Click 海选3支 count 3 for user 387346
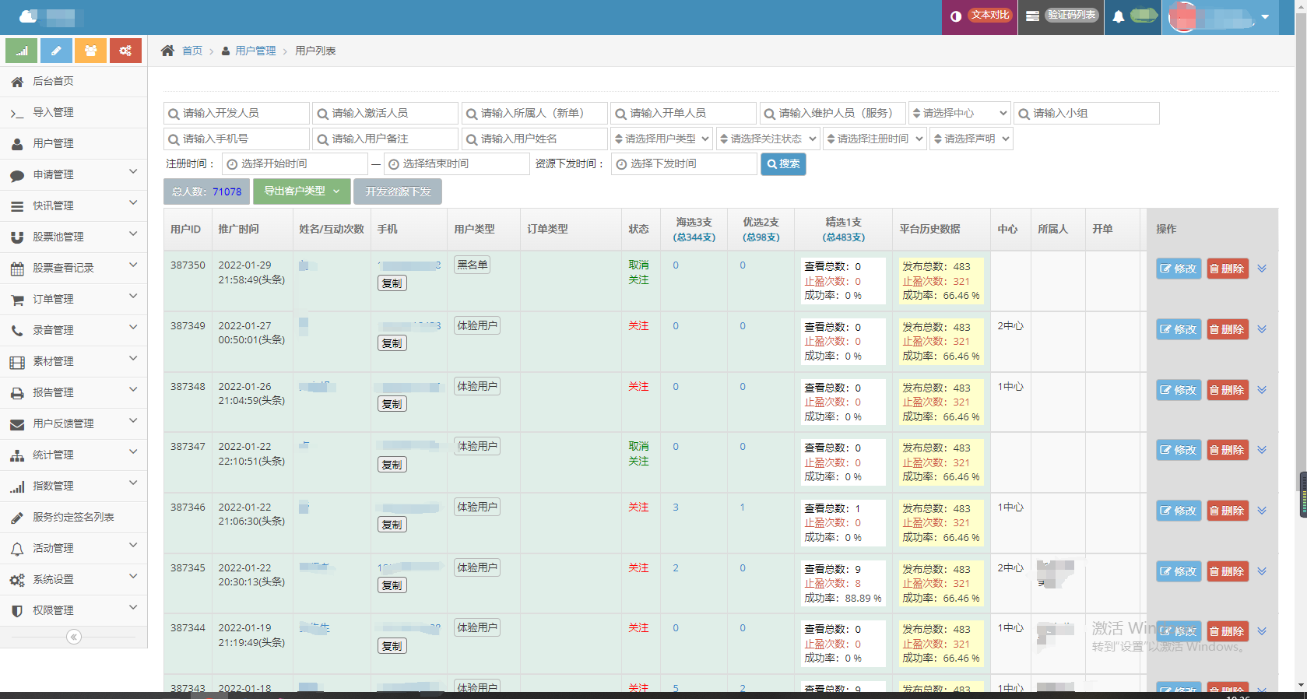The width and height of the screenshot is (1307, 699). 676,508
